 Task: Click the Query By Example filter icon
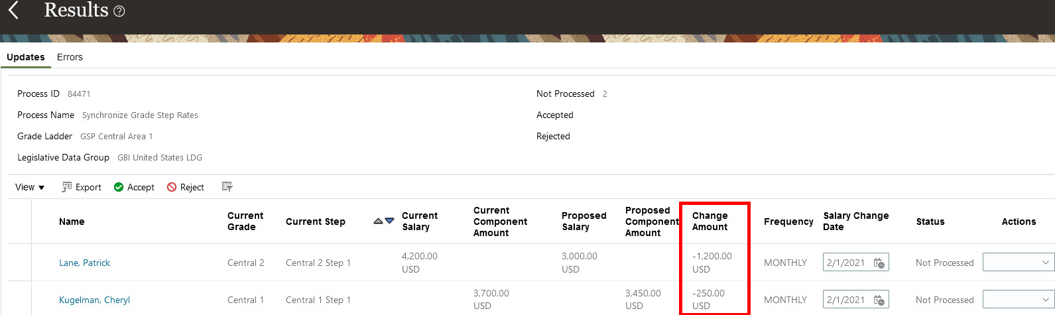tap(227, 187)
